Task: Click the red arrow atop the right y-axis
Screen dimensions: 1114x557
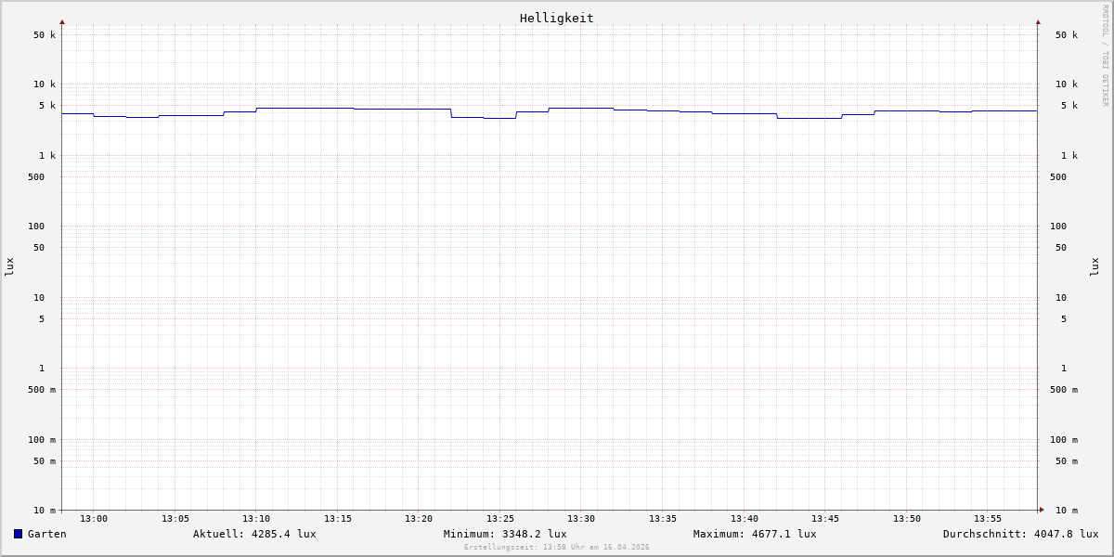Action: (1038, 21)
